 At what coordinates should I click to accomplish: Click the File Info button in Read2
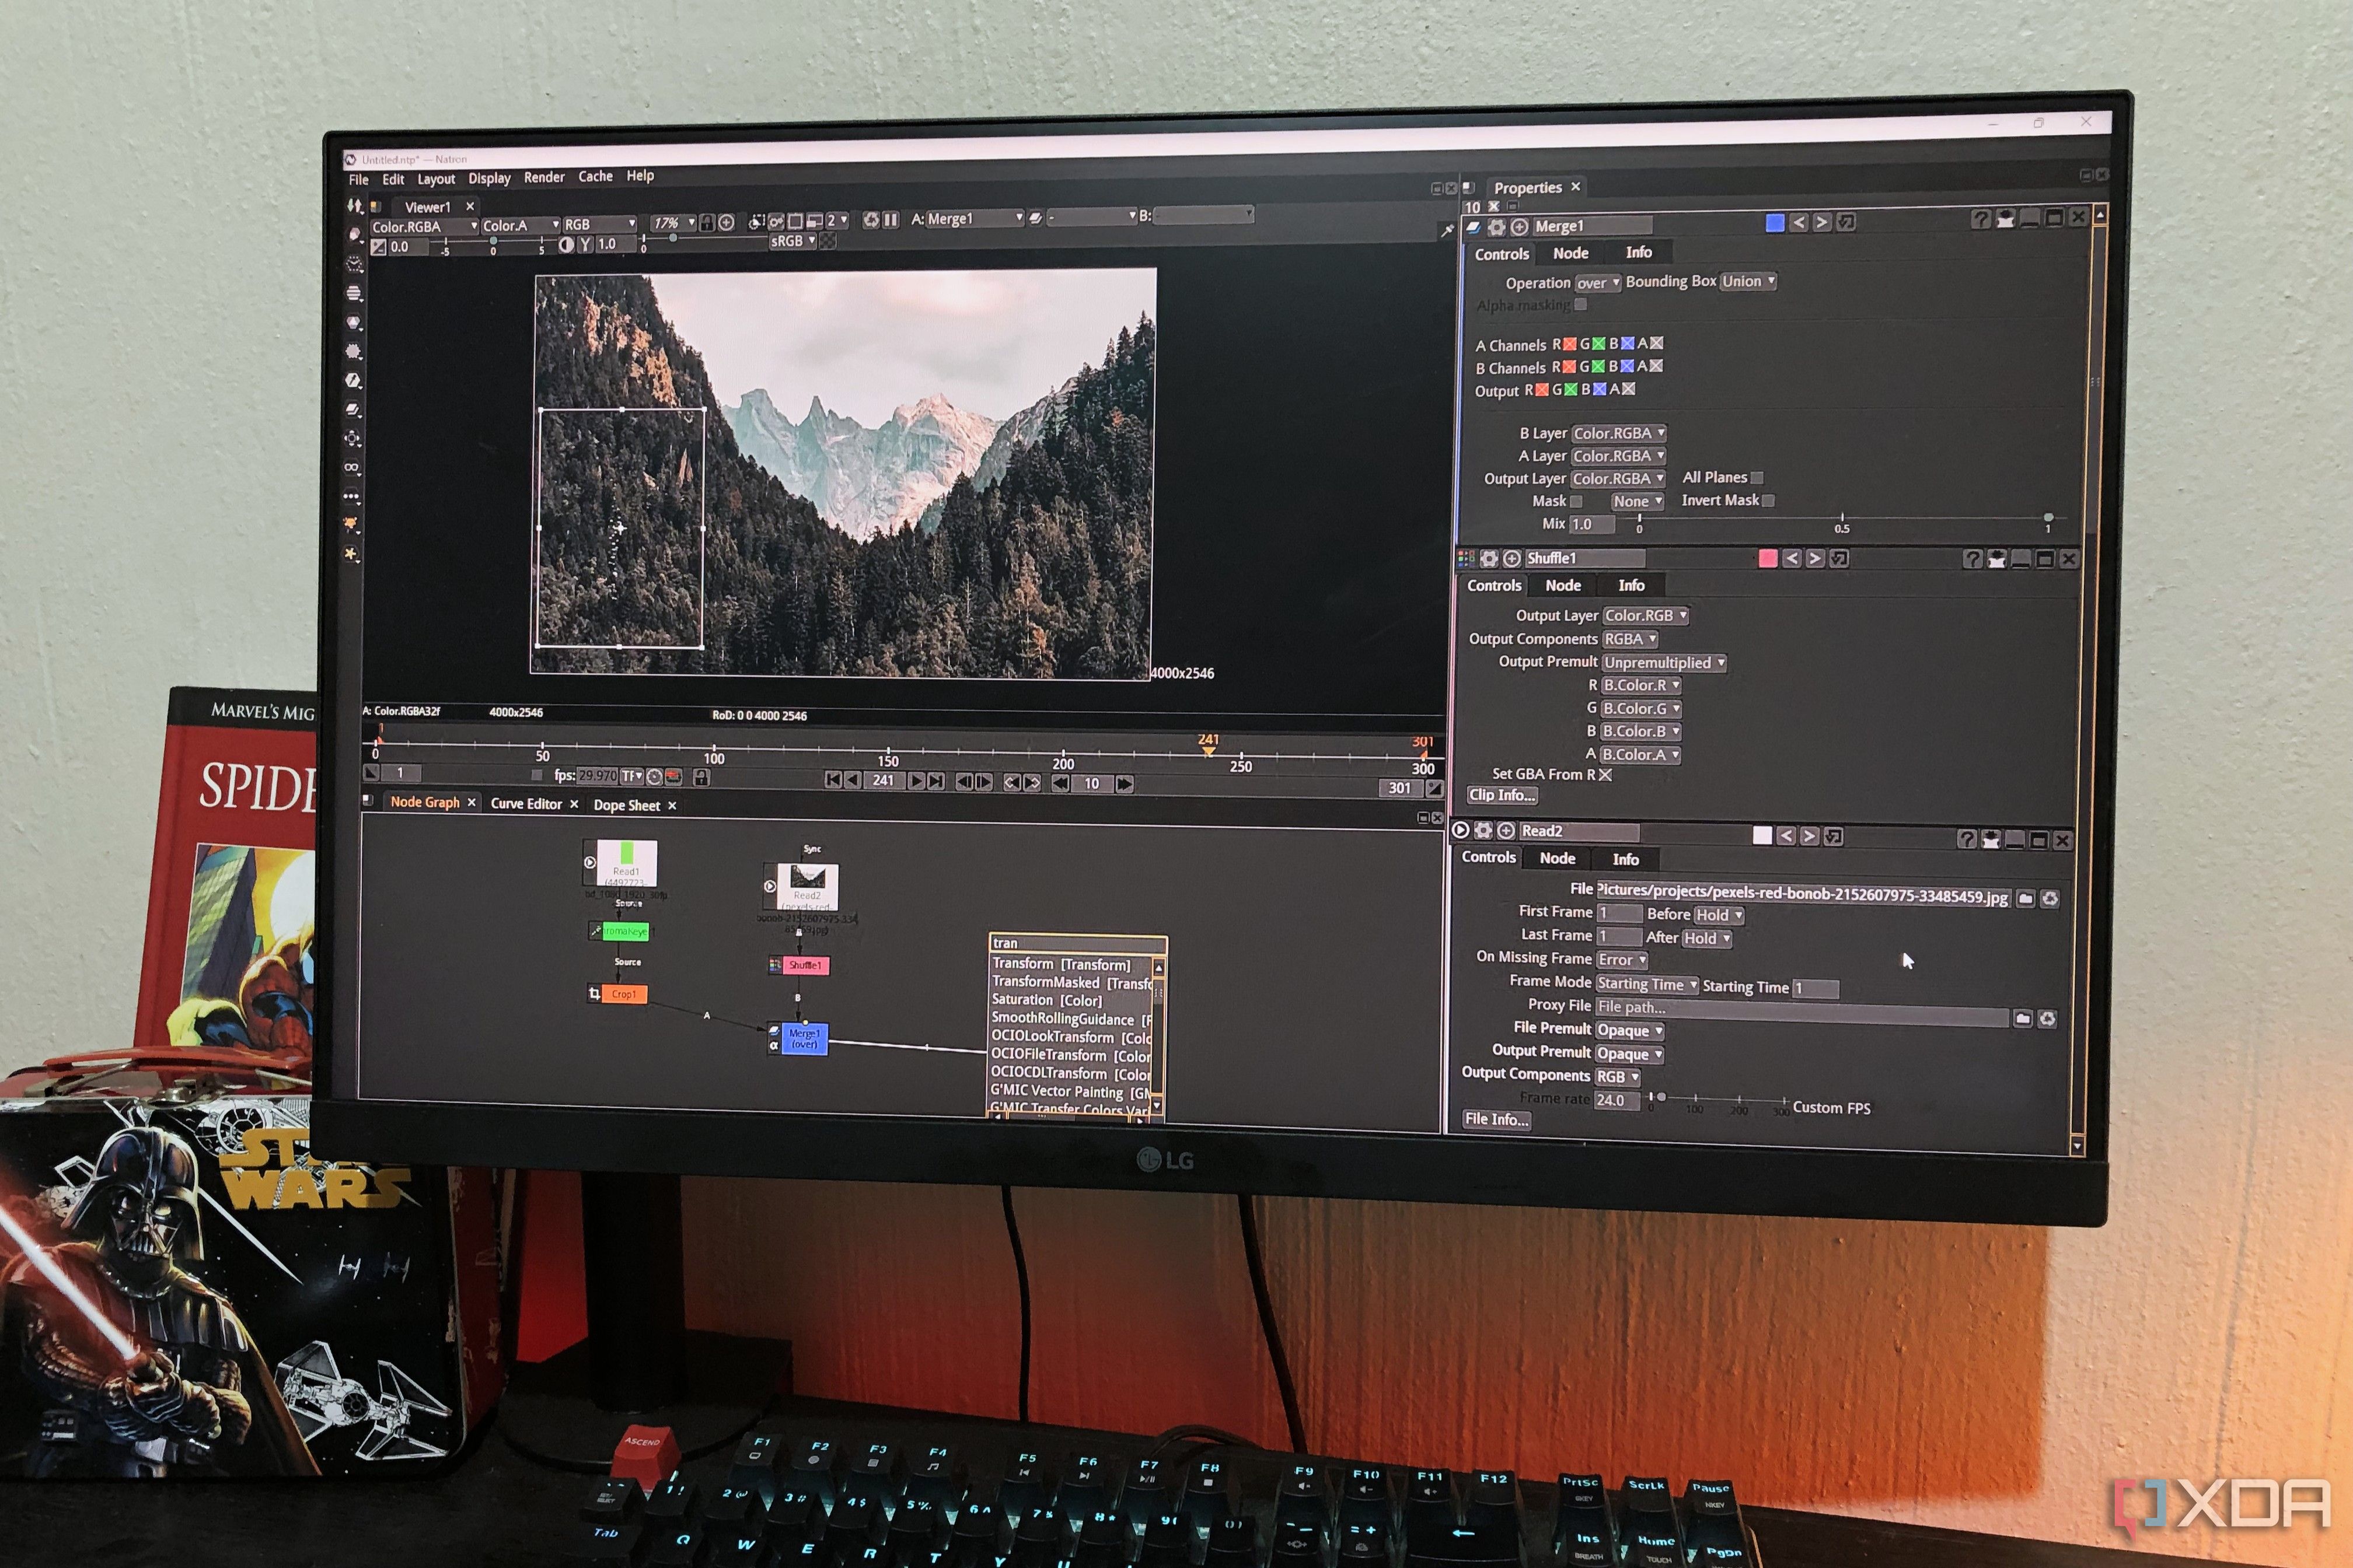click(x=1497, y=1119)
